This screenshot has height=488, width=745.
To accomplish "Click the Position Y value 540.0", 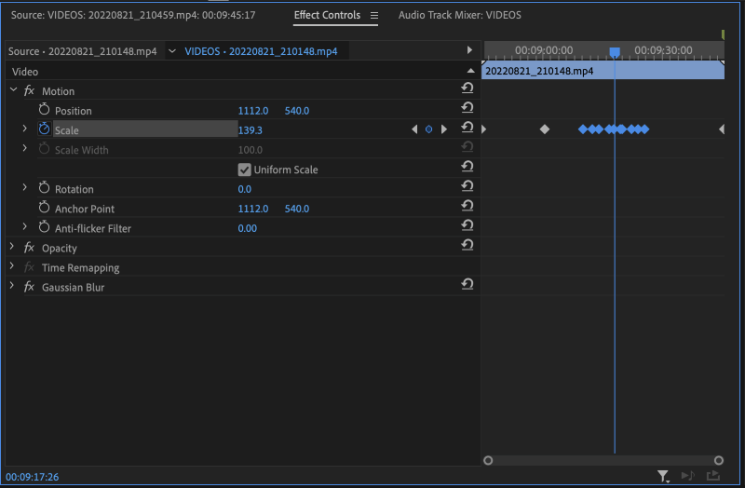I will point(296,111).
